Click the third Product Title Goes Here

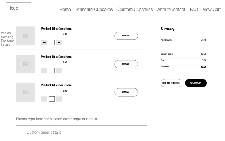[56, 85]
